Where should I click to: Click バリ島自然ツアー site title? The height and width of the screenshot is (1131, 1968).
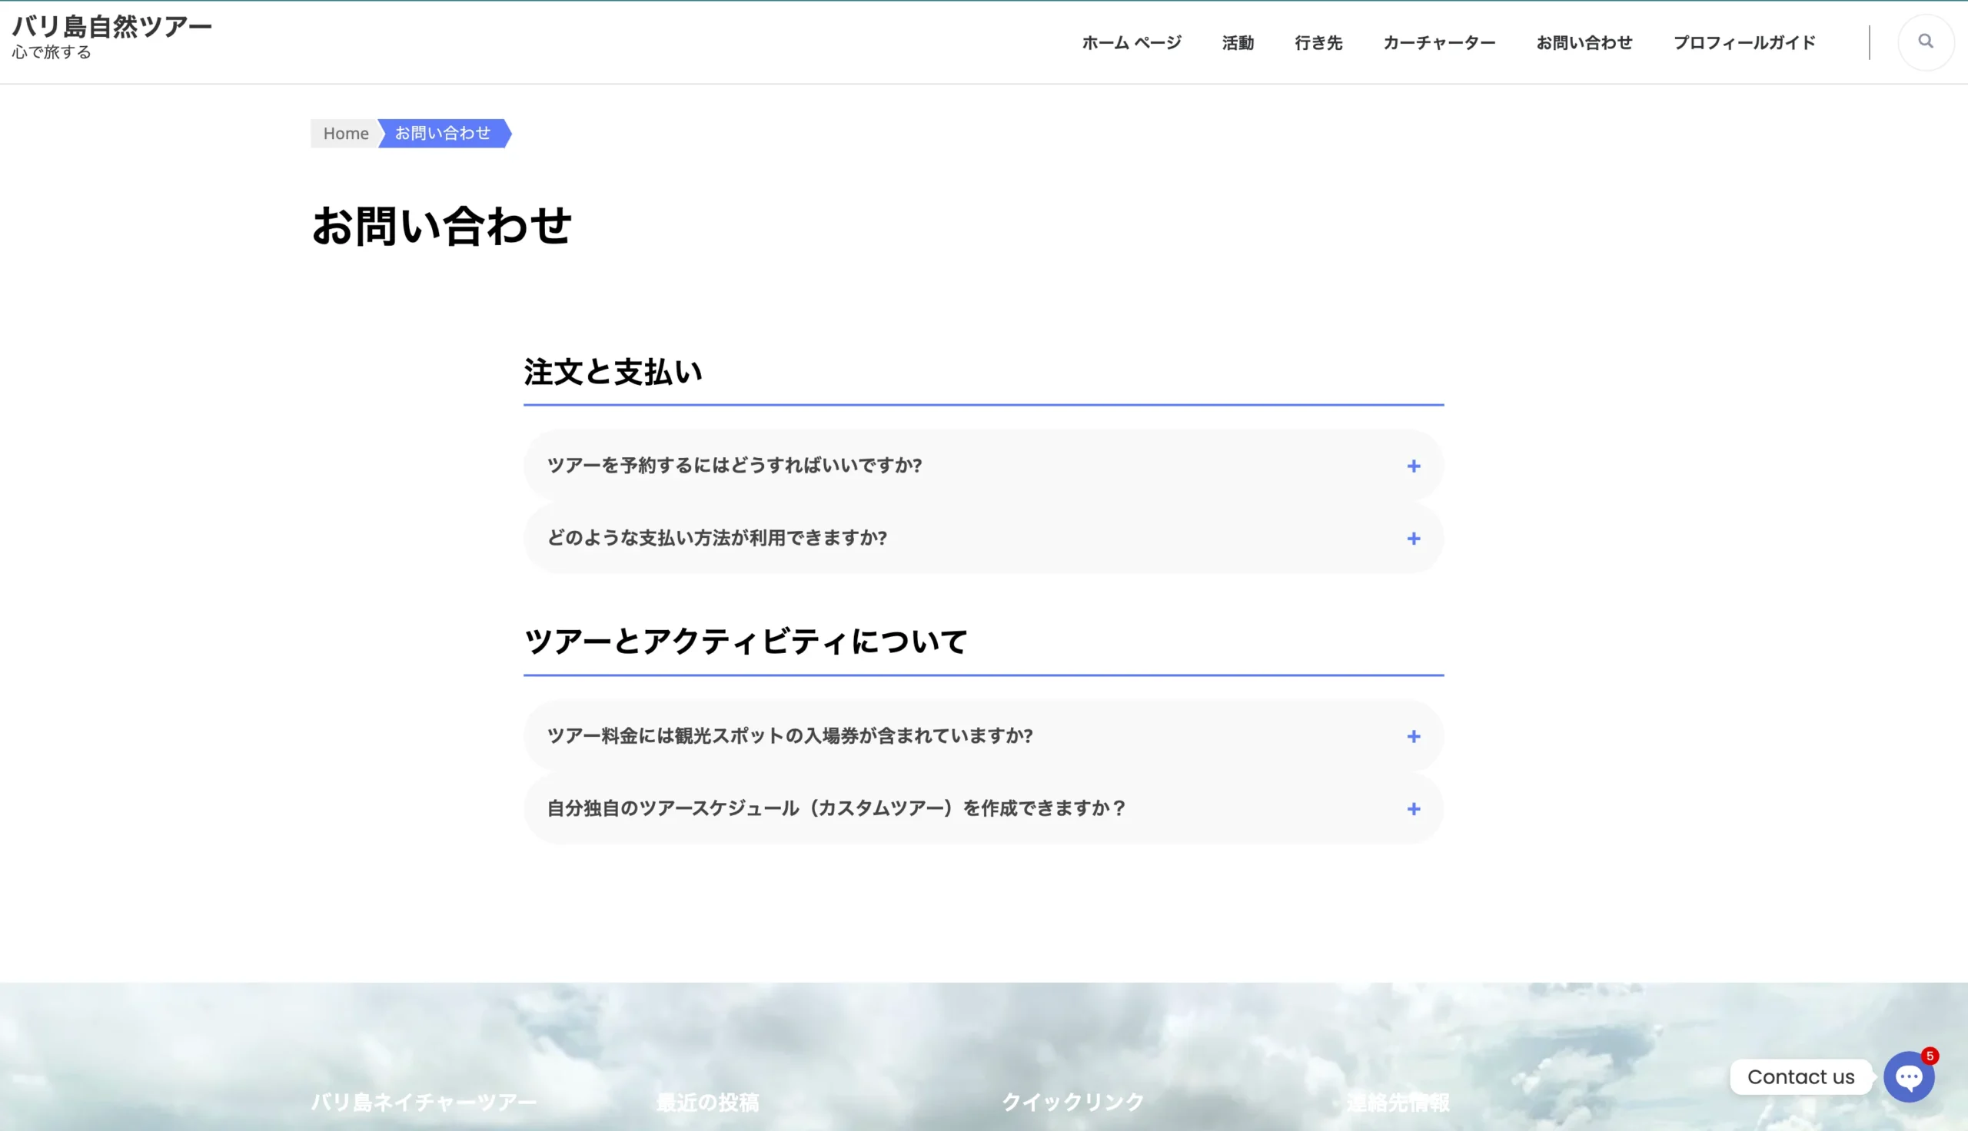111,26
